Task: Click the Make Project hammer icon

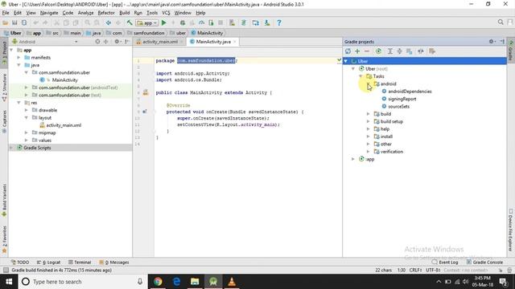Action: click(x=130, y=22)
